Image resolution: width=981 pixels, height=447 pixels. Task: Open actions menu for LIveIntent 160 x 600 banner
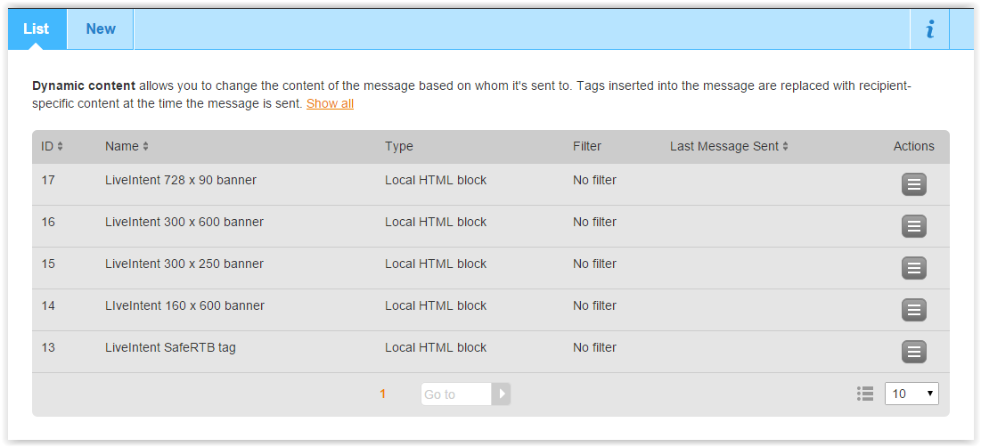pos(913,310)
